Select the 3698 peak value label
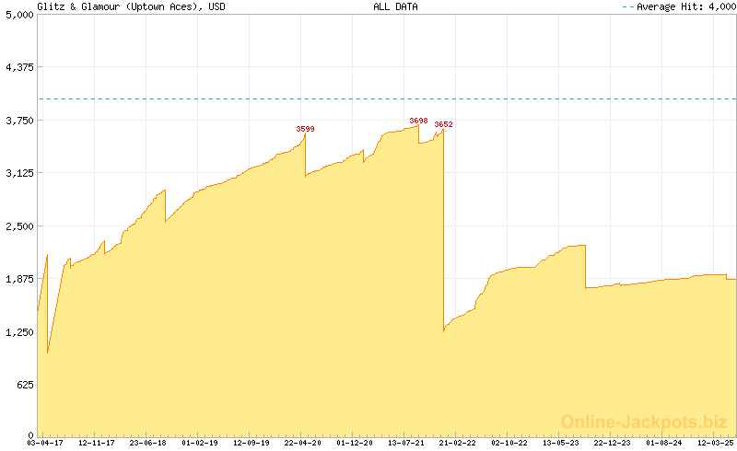The height and width of the screenshot is (451, 737). pos(418,121)
